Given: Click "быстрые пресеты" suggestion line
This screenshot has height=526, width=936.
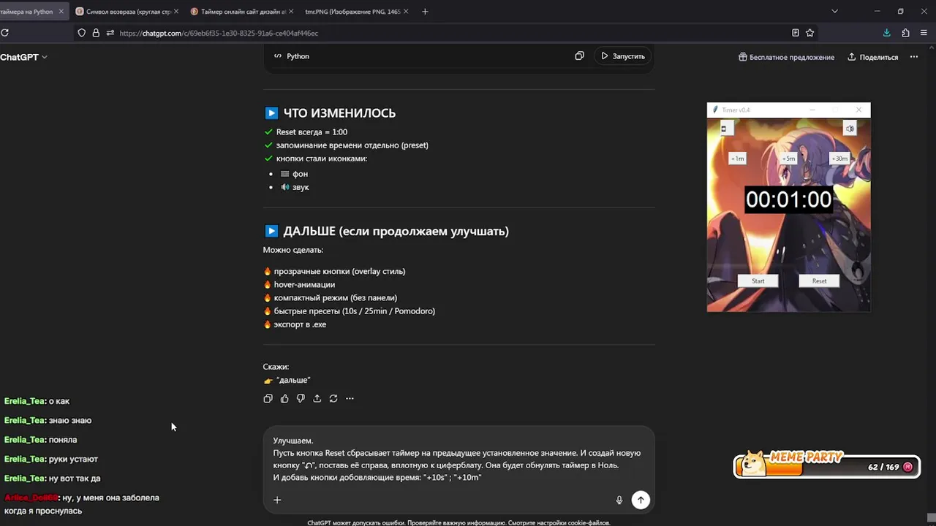Looking at the screenshot, I should 355,311.
